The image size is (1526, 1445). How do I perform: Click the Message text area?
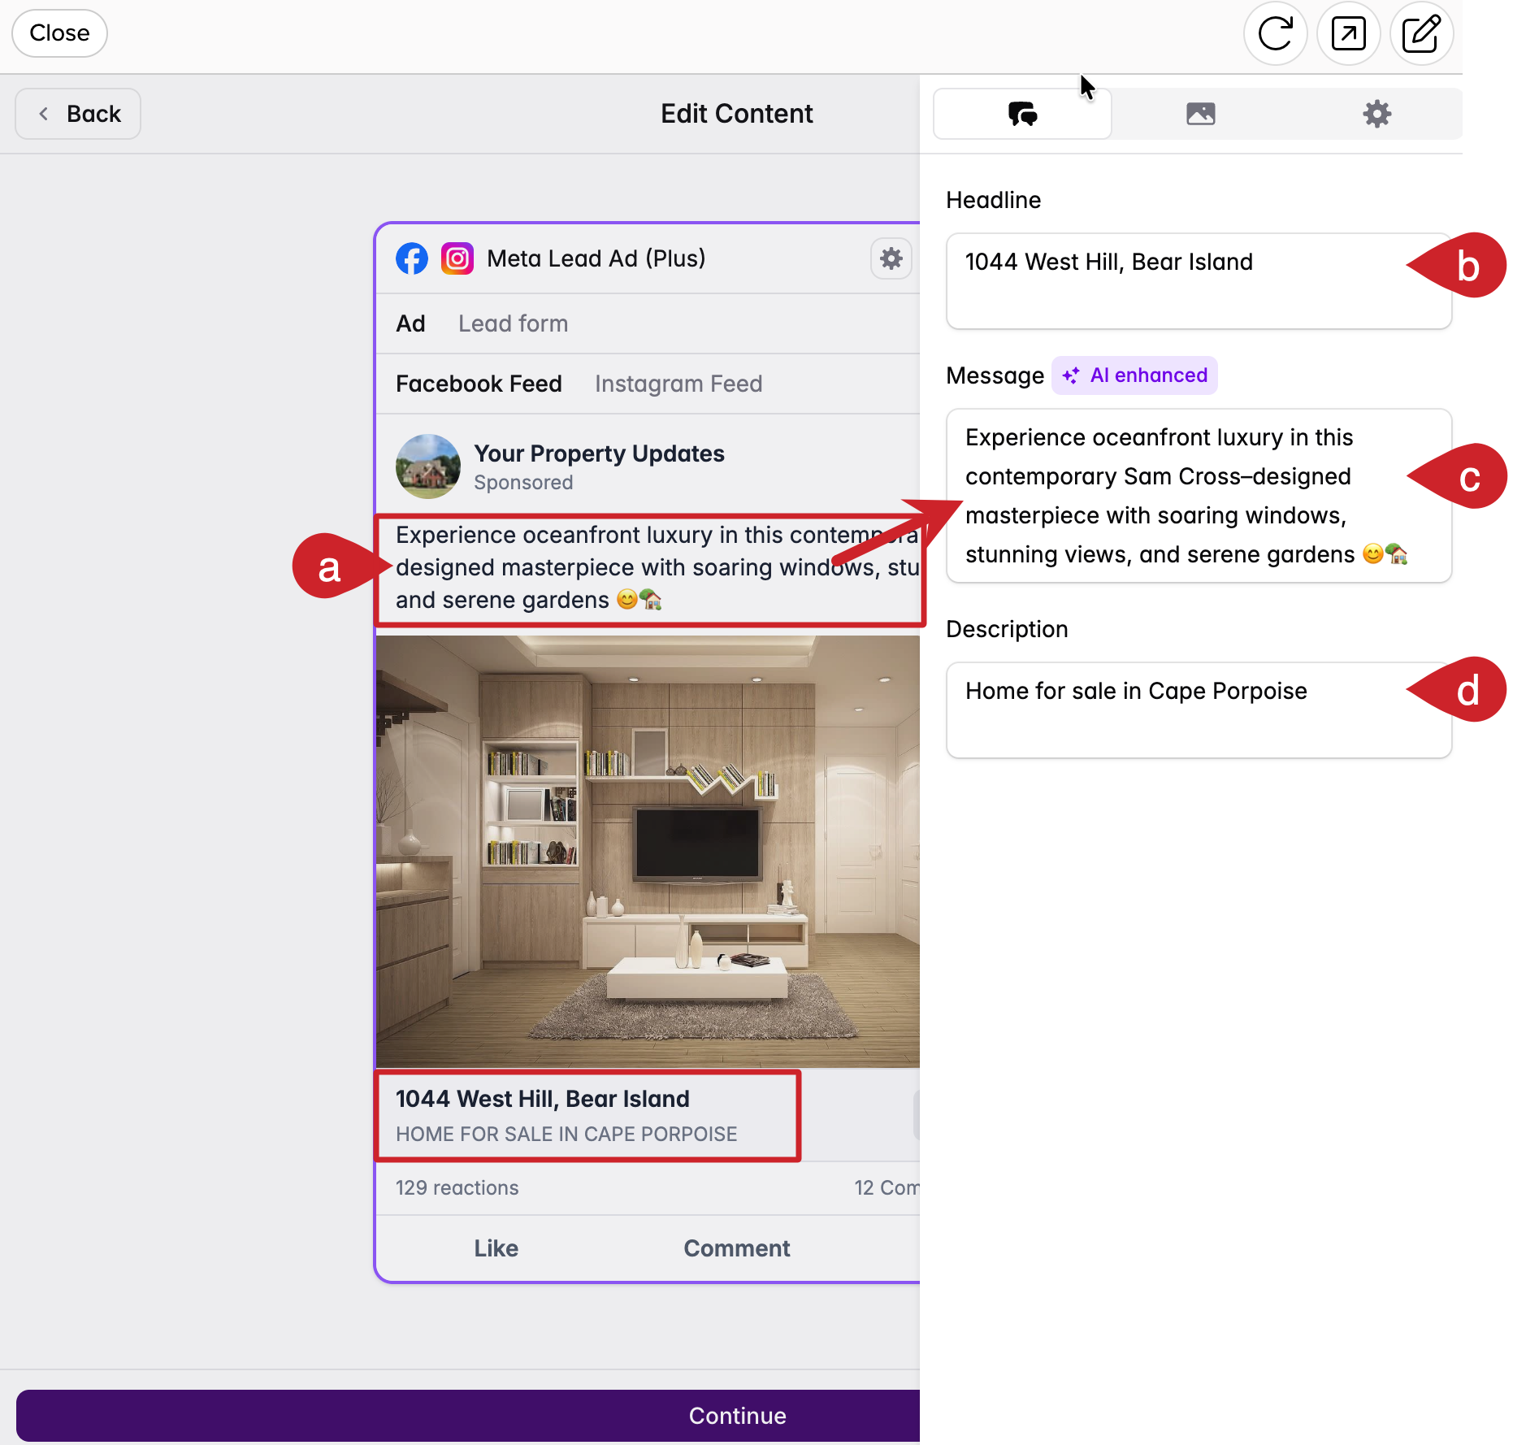pyautogui.click(x=1199, y=496)
